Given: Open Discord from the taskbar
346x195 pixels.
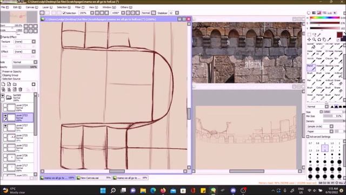Looking at the screenshot, I should pos(233,190).
